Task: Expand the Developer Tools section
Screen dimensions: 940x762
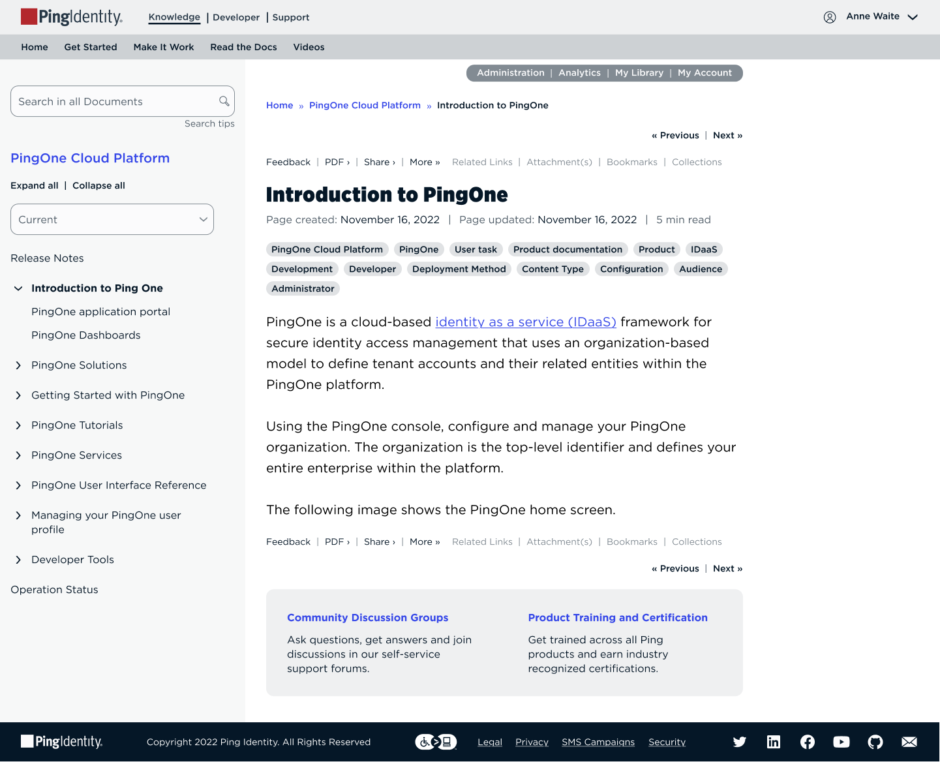Action: [x=18, y=560]
